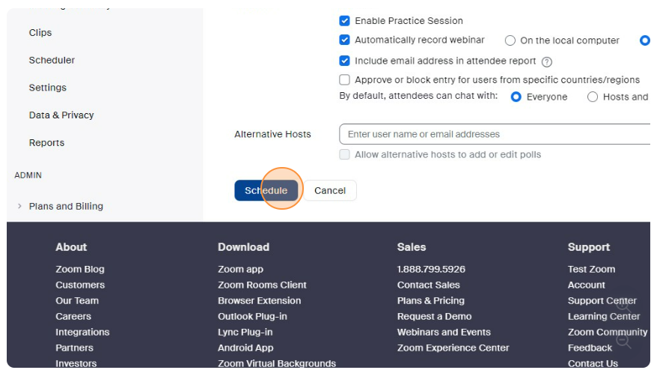Select 'On the local computer' recording option
This screenshot has width=657, height=379.
pyautogui.click(x=510, y=40)
